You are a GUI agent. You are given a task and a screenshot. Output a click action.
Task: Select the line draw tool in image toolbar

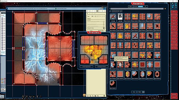point(90,13)
